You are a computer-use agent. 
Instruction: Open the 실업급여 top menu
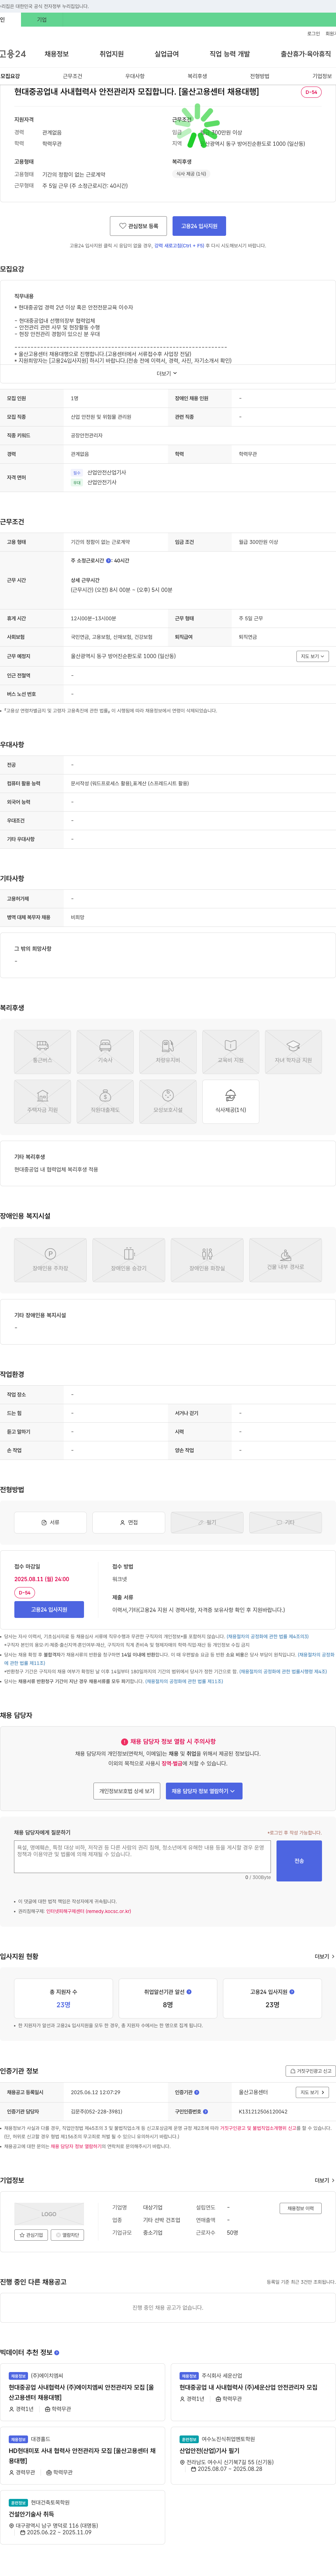[167, 54]
